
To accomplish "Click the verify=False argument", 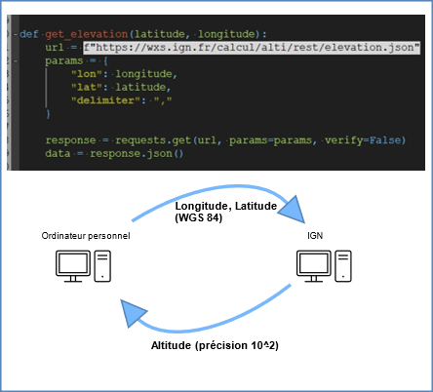I will point(365,140).
